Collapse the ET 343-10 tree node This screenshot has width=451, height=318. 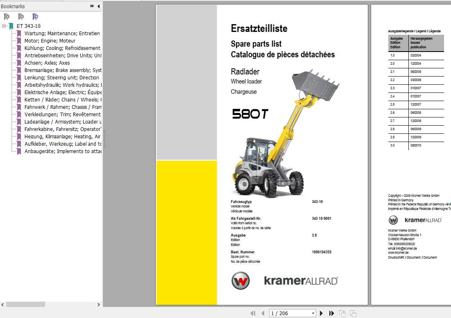(4, 26)
